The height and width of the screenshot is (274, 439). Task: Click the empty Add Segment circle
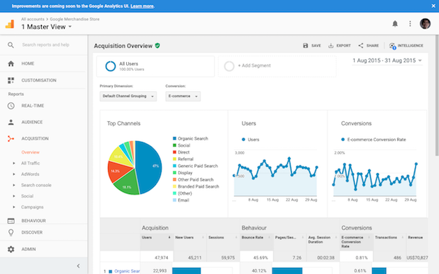pos(229,66)
